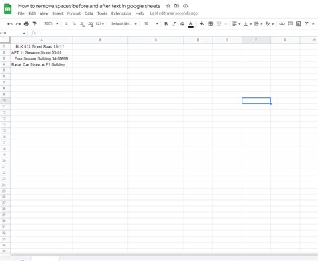Open text rotation dropdown
The height and width of the screenshot is (261, 318).
pos(270,24)
